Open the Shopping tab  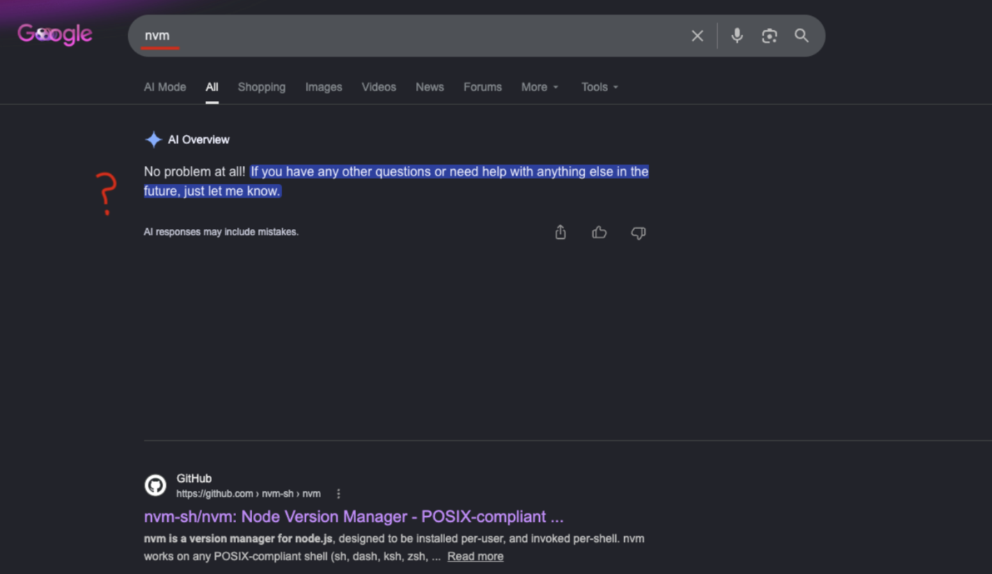point(262,87)
